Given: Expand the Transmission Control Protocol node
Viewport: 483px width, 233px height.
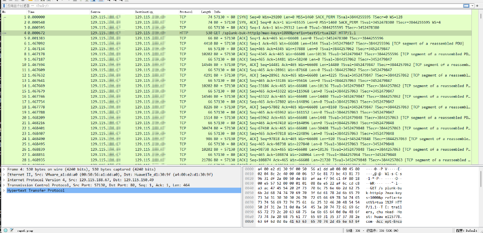Looking at the screenshot, I should coord(4,185).
